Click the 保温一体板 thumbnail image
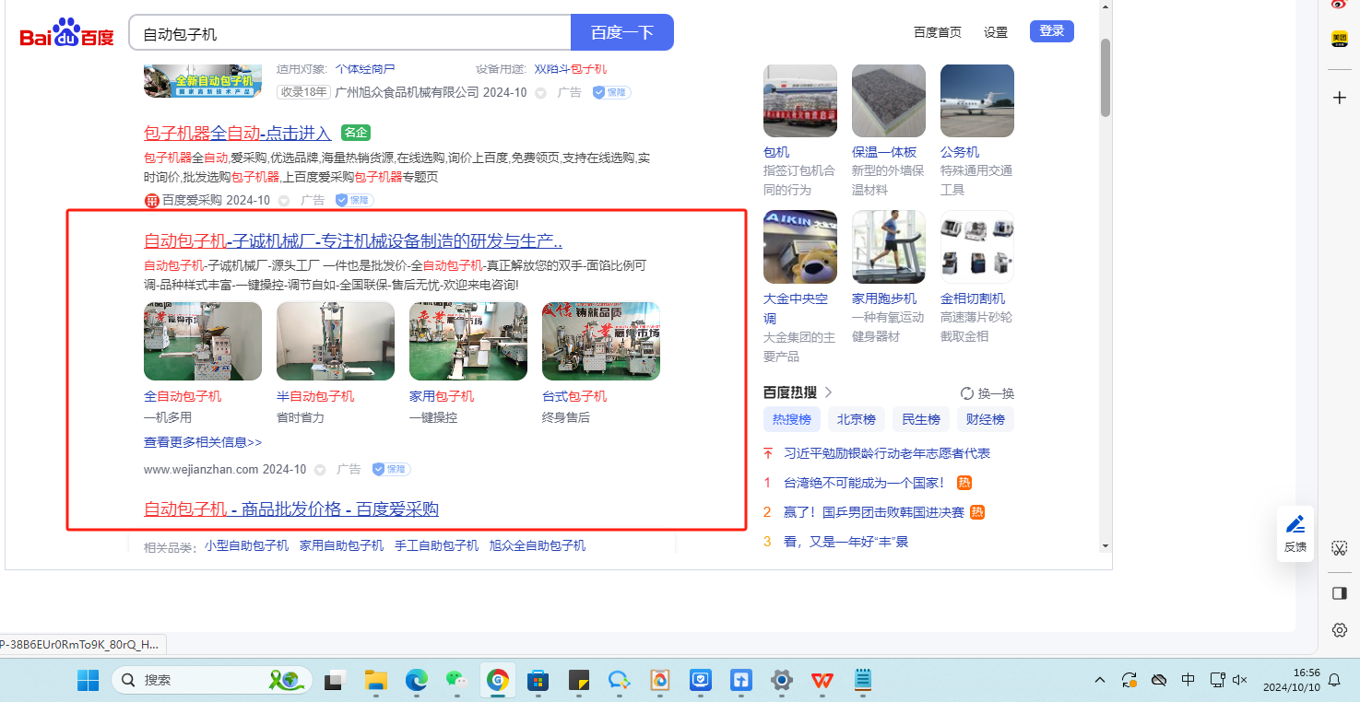Screen dimensions: 1360x702 coord(889,100)
